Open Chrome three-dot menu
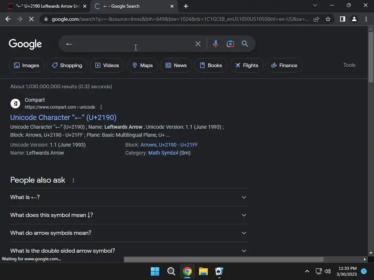The height and width of the screenshot is (280, 374). pos(366,19)
